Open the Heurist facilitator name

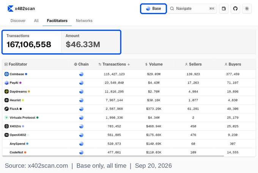pos(15,100)
